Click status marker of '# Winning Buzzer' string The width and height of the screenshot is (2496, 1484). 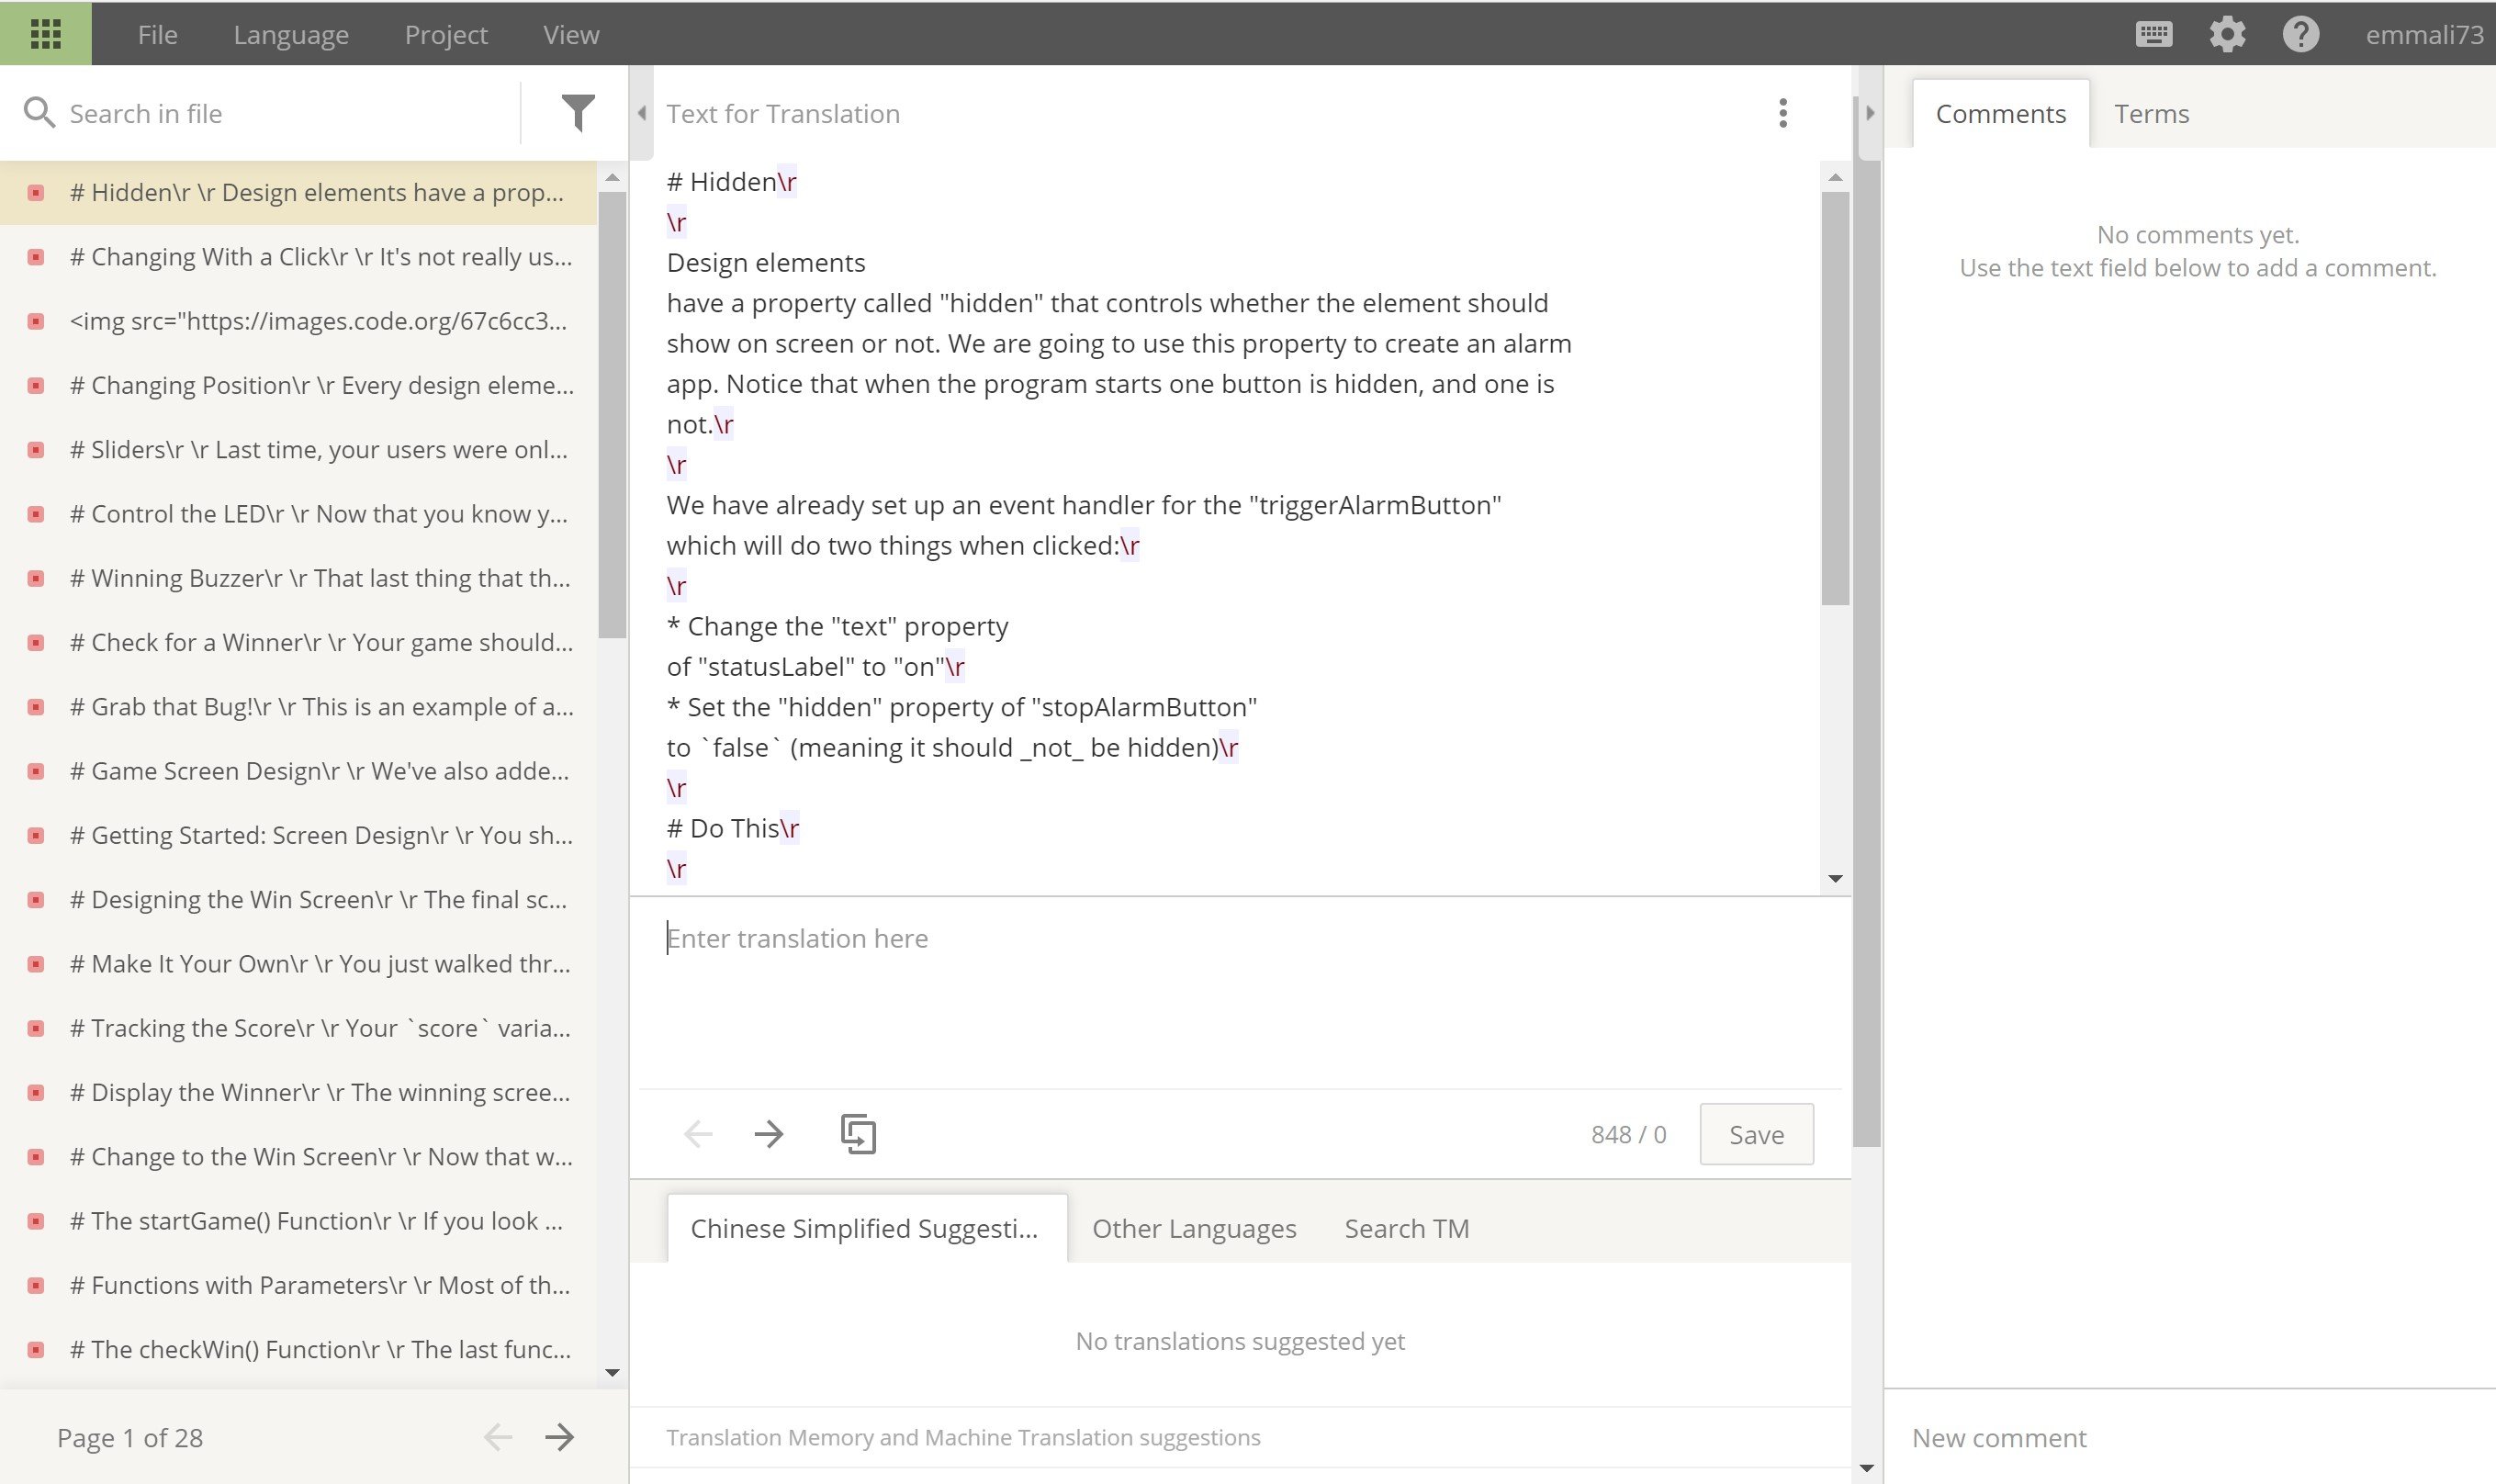36,578
